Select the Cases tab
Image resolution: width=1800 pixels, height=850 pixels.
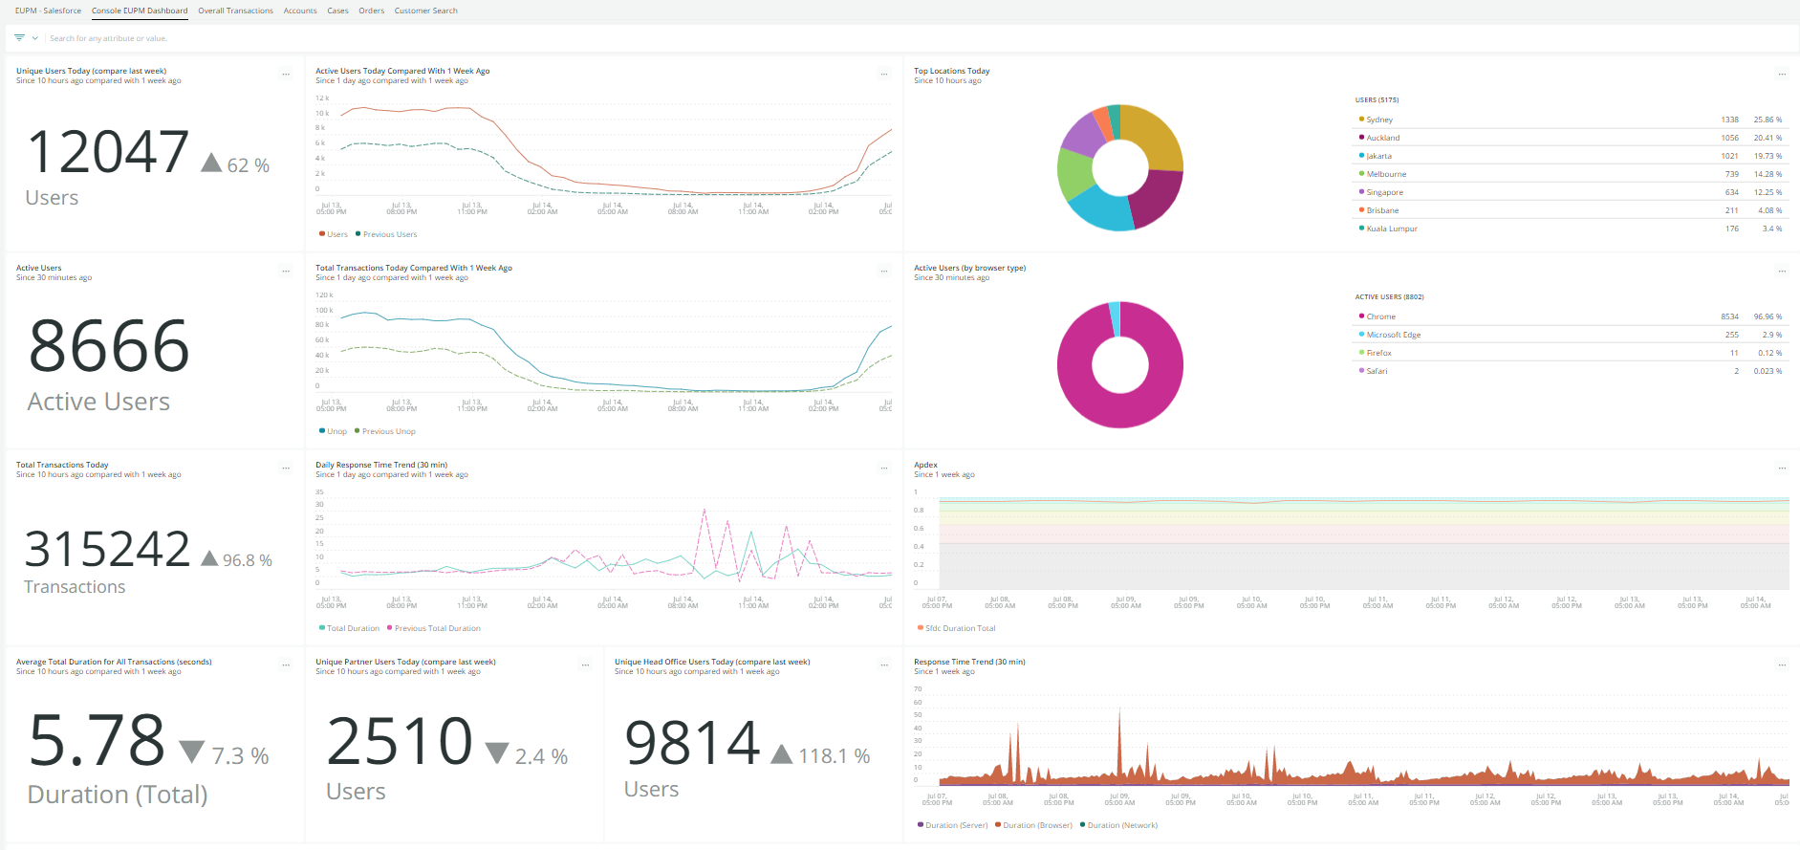pyautogui.click(x=337, y=11)
